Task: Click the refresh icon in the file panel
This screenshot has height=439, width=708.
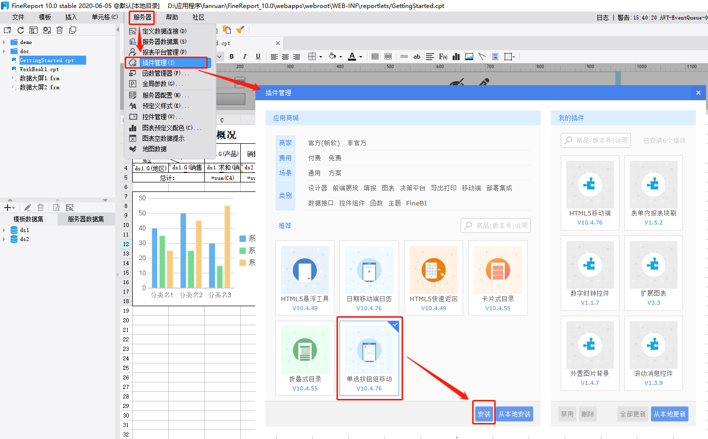Action: pos(21,30)
